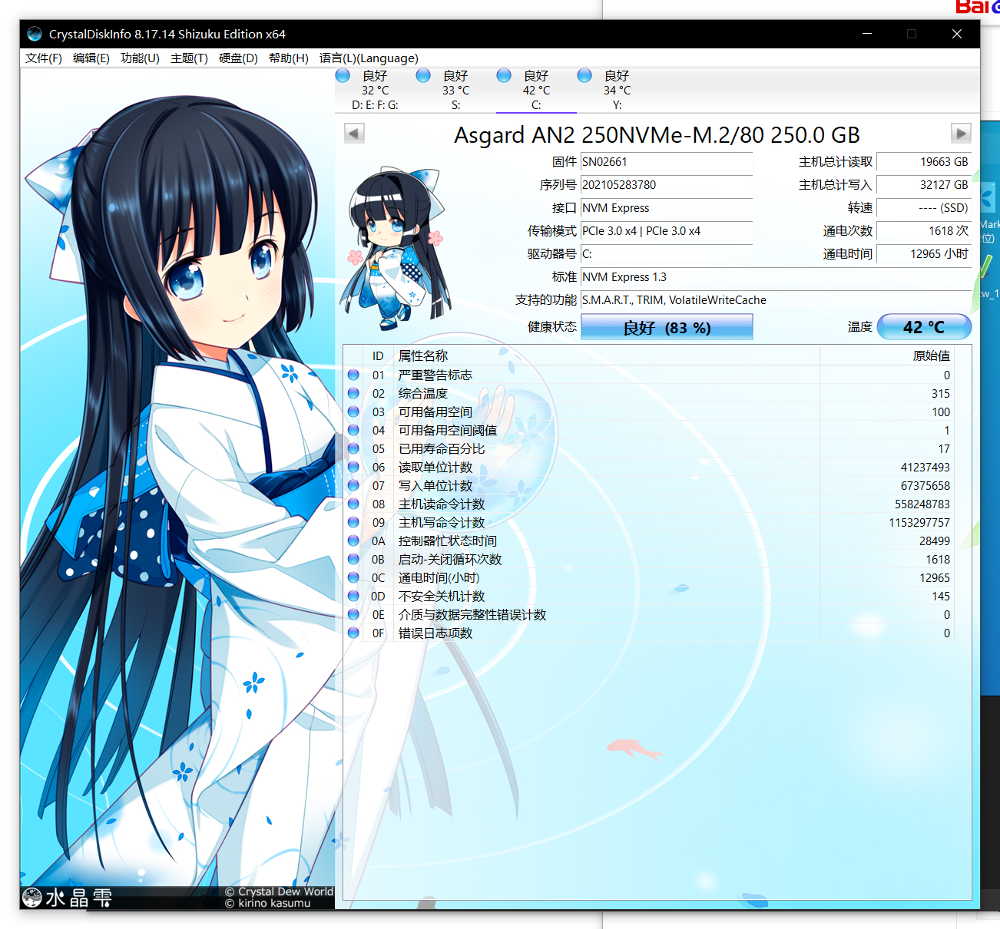
Task: Select the 不安全关机计数 attribute name
Action: (442, 596)
